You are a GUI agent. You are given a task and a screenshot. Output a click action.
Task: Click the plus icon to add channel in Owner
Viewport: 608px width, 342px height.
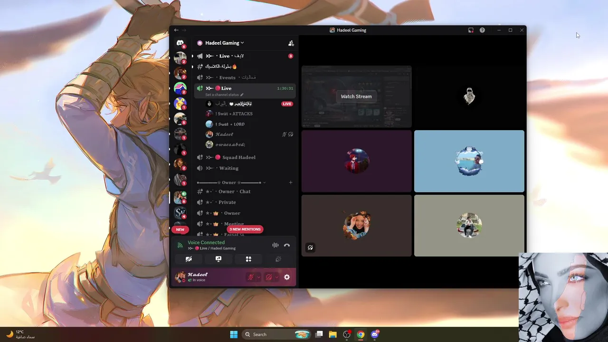click(291, 182)
